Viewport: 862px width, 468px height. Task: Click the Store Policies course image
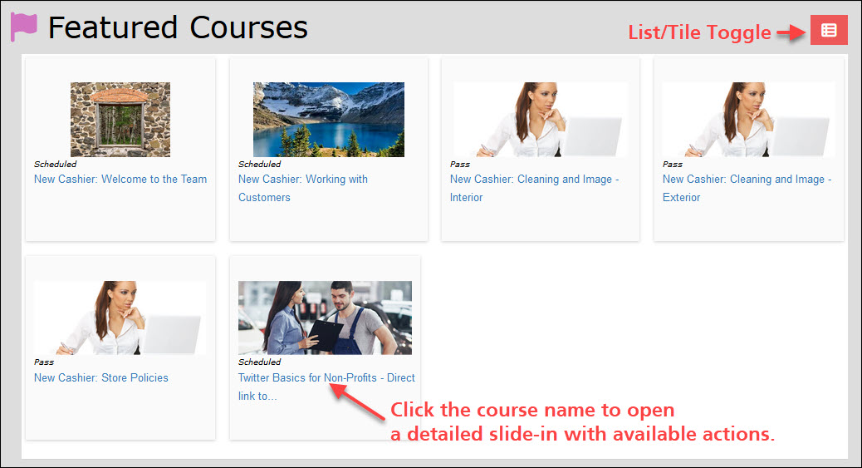pyautogui.click(x=120, y=318)
